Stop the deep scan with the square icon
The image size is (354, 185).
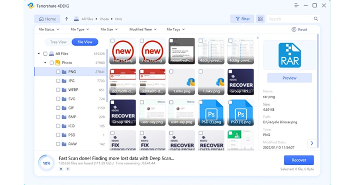pyautogui.click(x=61, y=169)
